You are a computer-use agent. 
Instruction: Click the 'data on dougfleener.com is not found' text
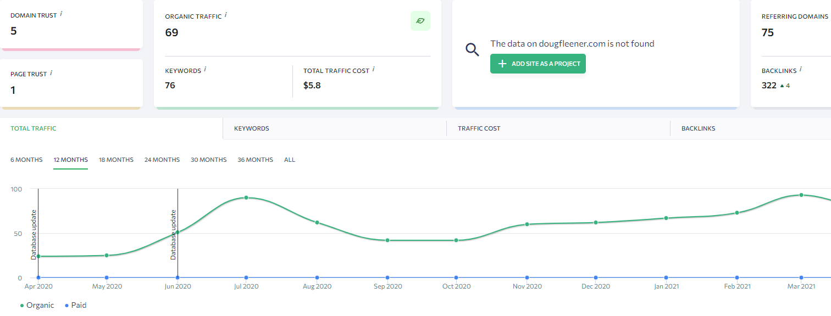click(x=572, y=43)
